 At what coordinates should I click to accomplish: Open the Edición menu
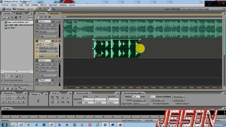click(13, 5)
